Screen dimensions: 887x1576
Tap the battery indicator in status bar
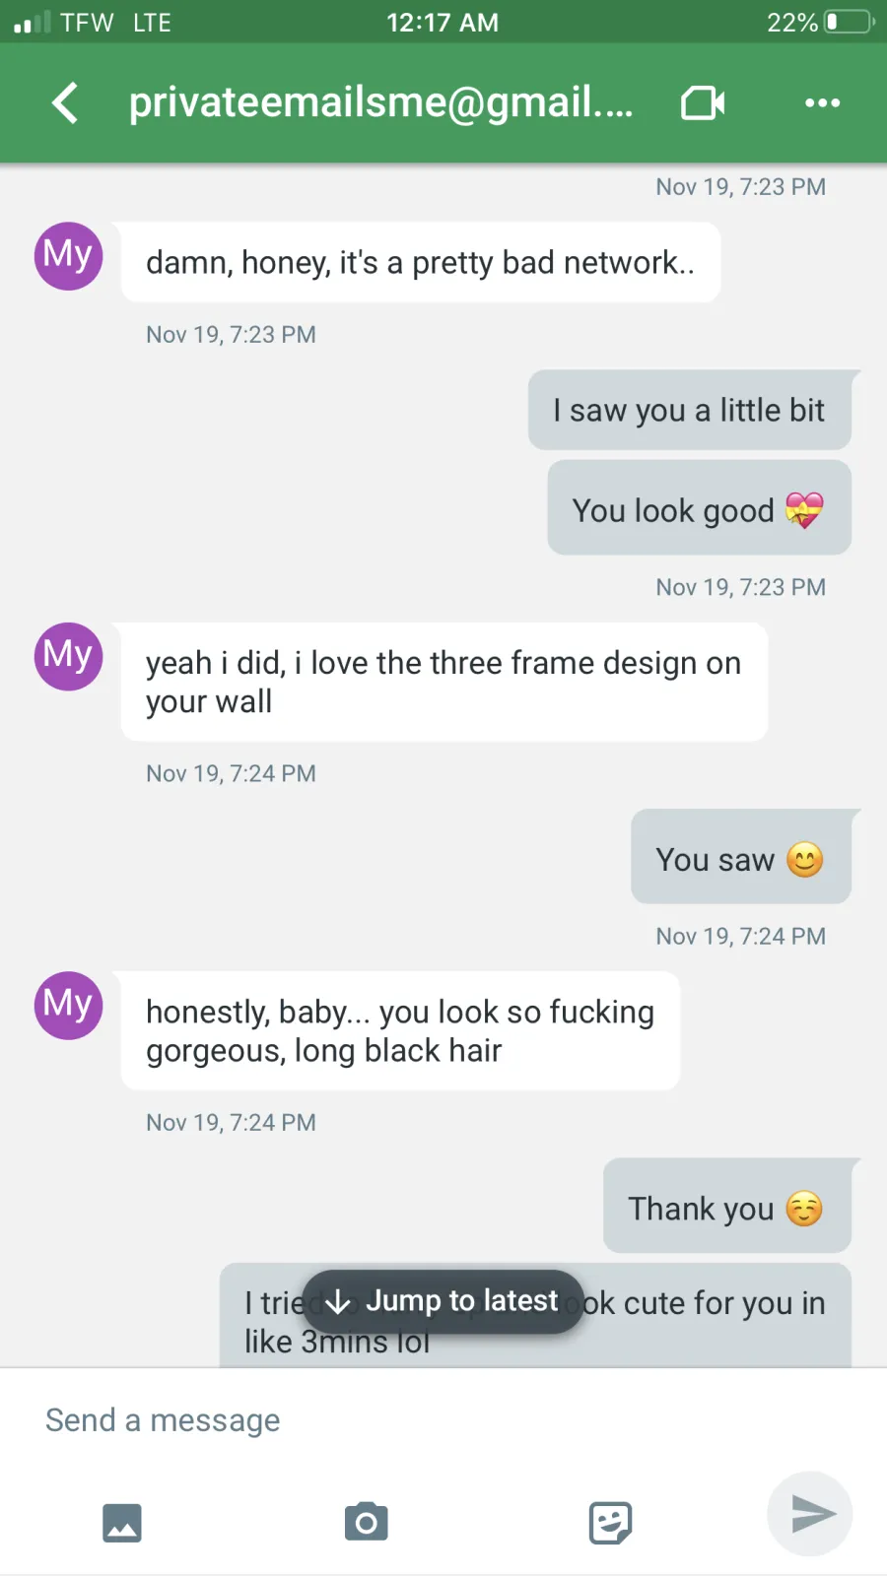pyautogui.click(x=849, y=22)
